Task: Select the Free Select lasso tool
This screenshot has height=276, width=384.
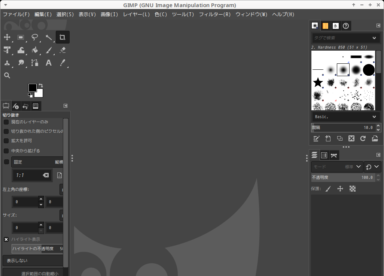Action: point(35,37)
